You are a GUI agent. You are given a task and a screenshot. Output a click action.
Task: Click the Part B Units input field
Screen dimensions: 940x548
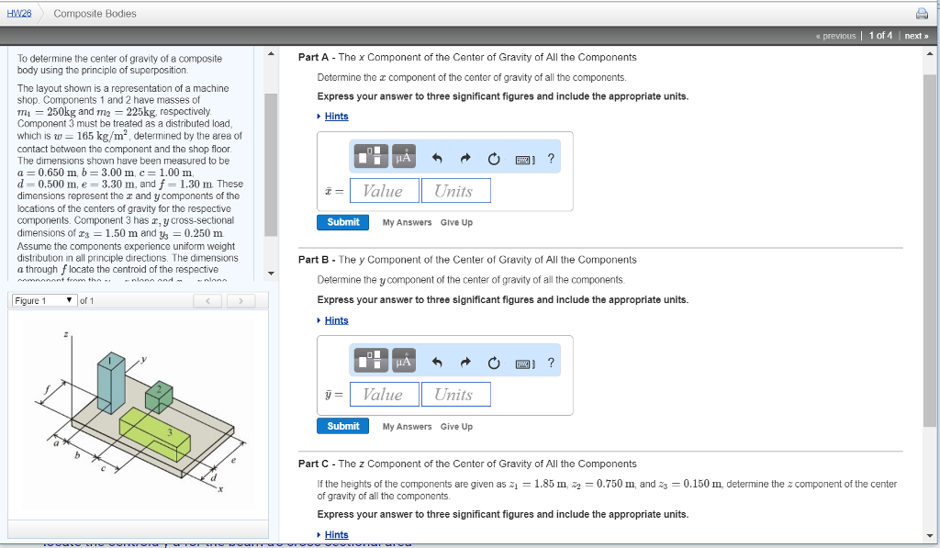[x=455, y=395]
